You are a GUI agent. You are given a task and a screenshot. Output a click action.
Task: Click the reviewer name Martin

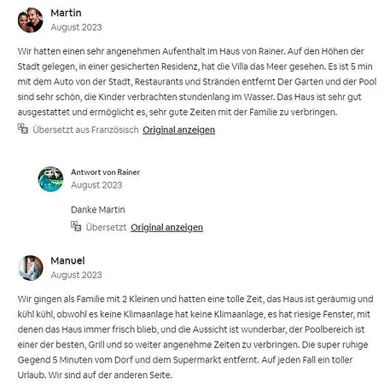point(66,13)
